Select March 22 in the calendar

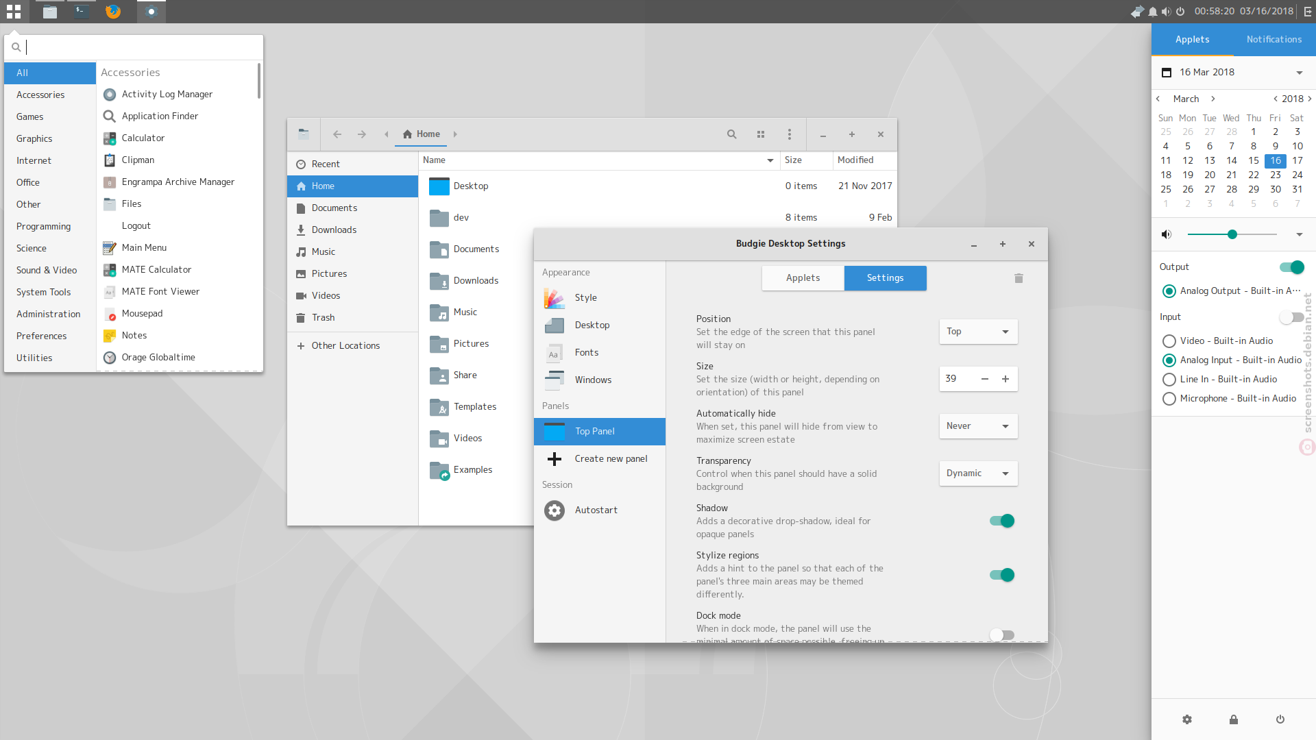pos(1254,175)
